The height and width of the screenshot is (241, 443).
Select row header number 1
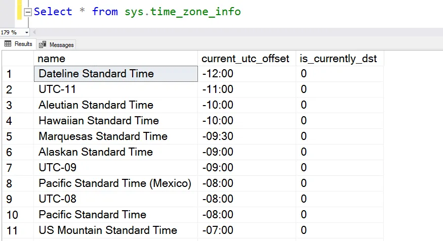click(x=18, y=74)
